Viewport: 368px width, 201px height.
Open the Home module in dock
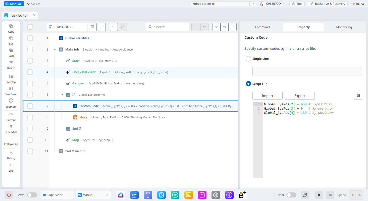(121, 195)
